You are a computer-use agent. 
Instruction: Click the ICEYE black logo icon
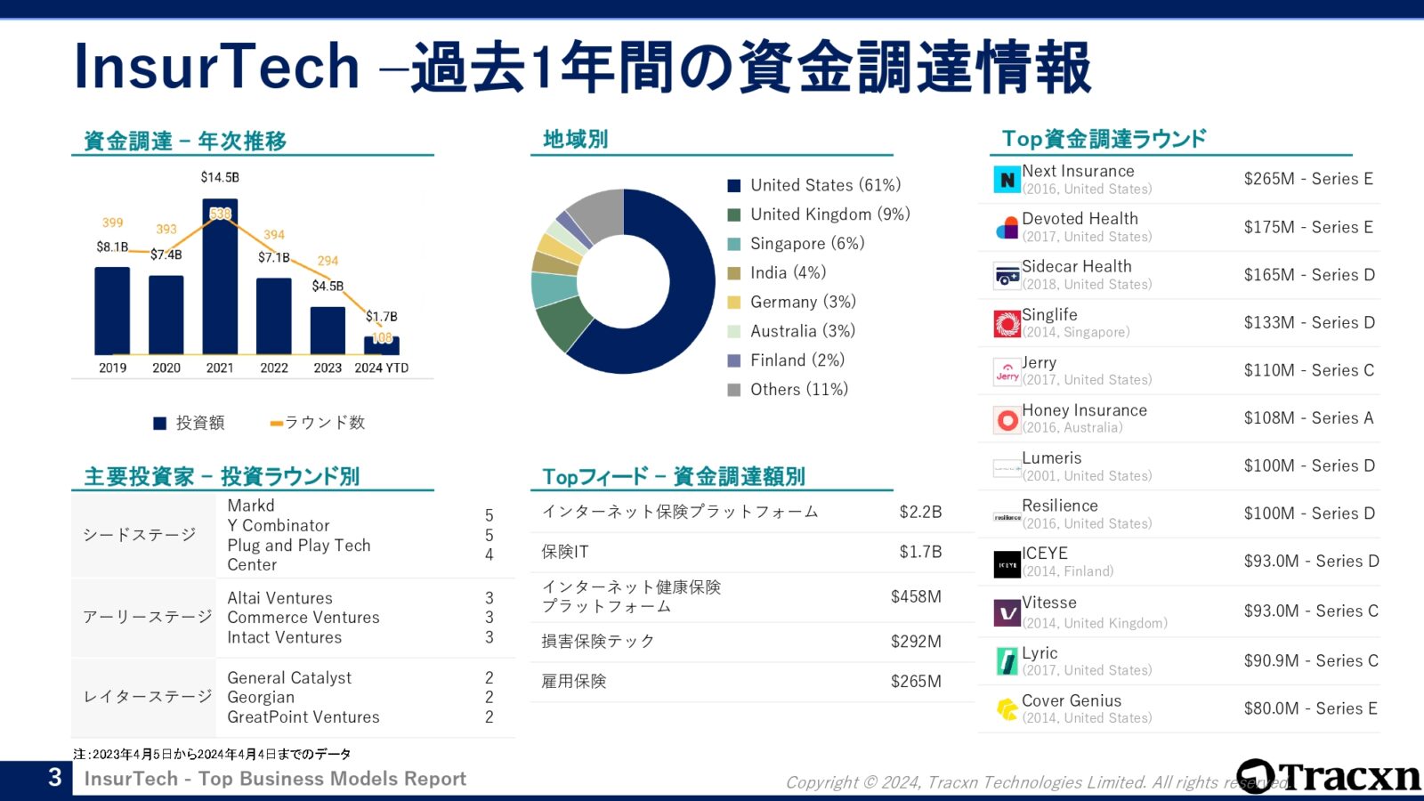1007,564
